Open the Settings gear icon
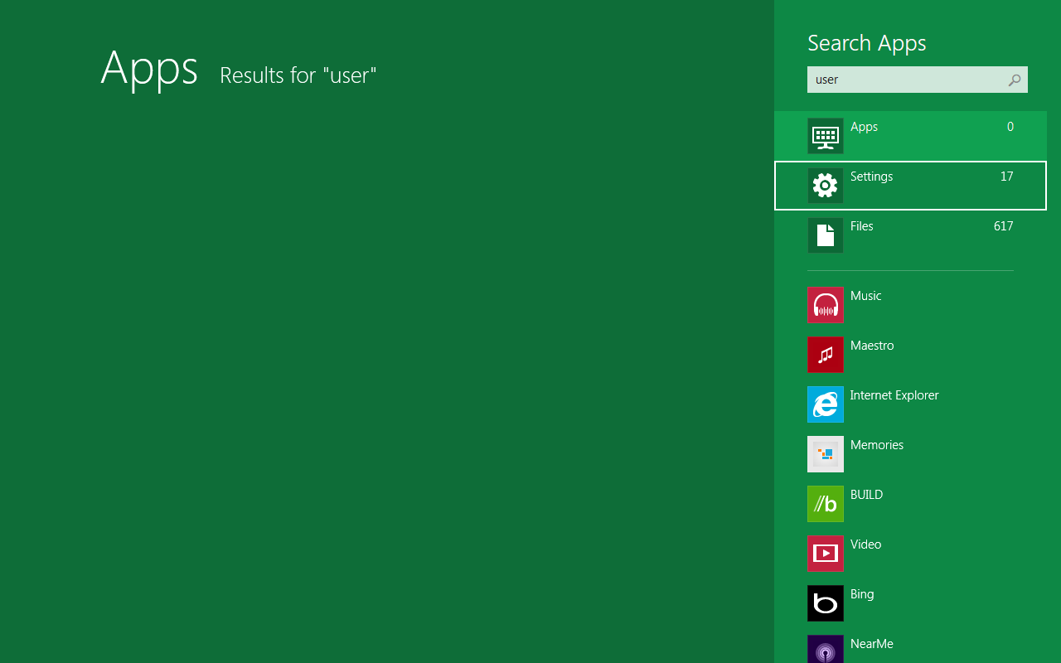Viewport: 1061px width, 663px height. 826,186
